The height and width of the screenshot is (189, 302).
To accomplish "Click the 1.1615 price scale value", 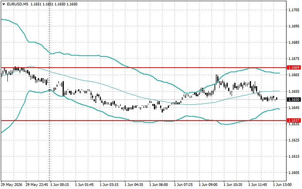I will 294,157.
